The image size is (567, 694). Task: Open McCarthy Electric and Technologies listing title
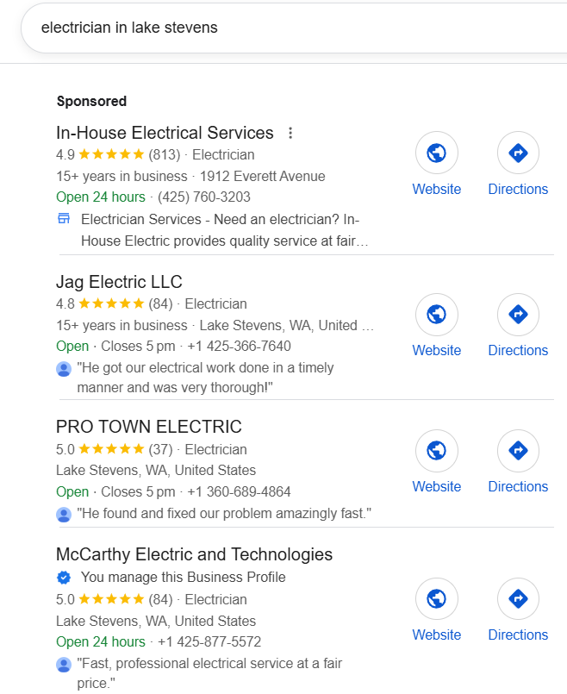point(194,554)
